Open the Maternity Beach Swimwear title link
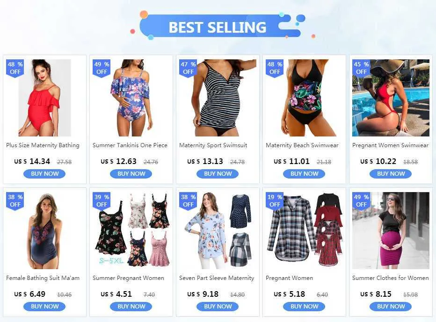 (302, 145)
